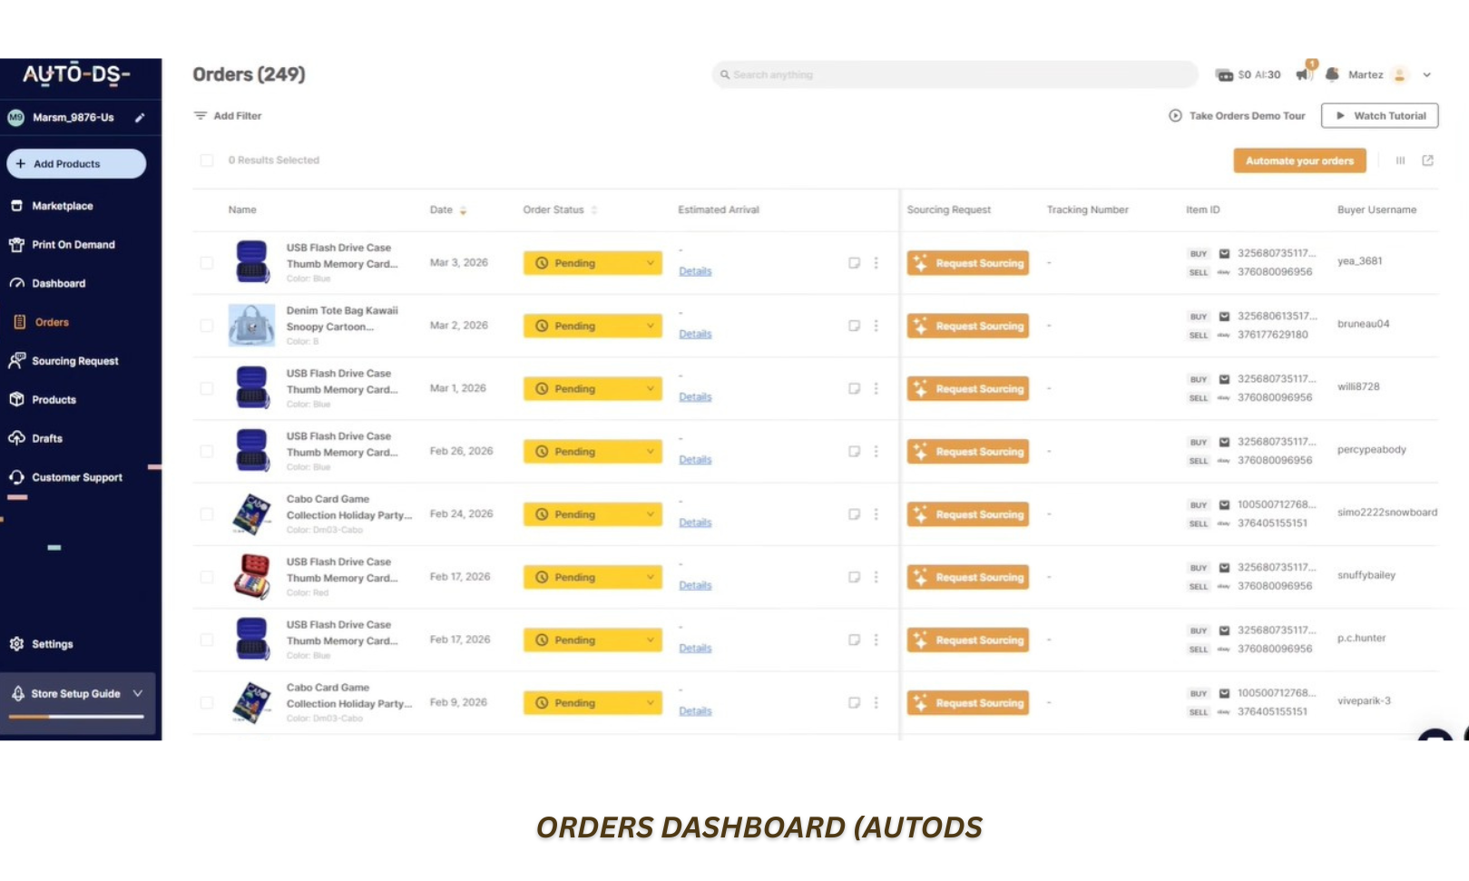The image size is (1469, 881).
Task: Open three-dot menu for Feb 9, 2026 order
Action: (876, 702)
